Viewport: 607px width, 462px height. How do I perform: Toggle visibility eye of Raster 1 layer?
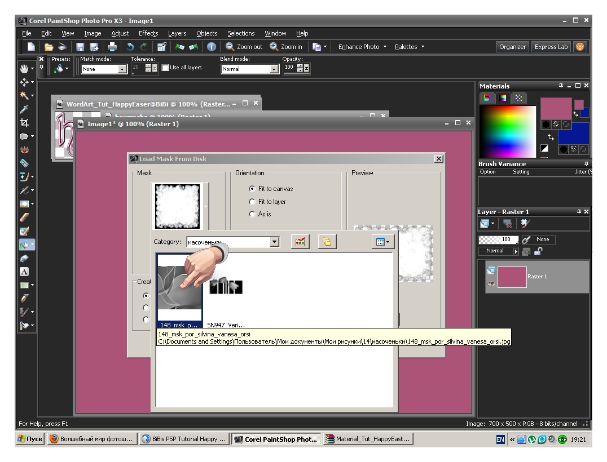(x=491, y=284)
